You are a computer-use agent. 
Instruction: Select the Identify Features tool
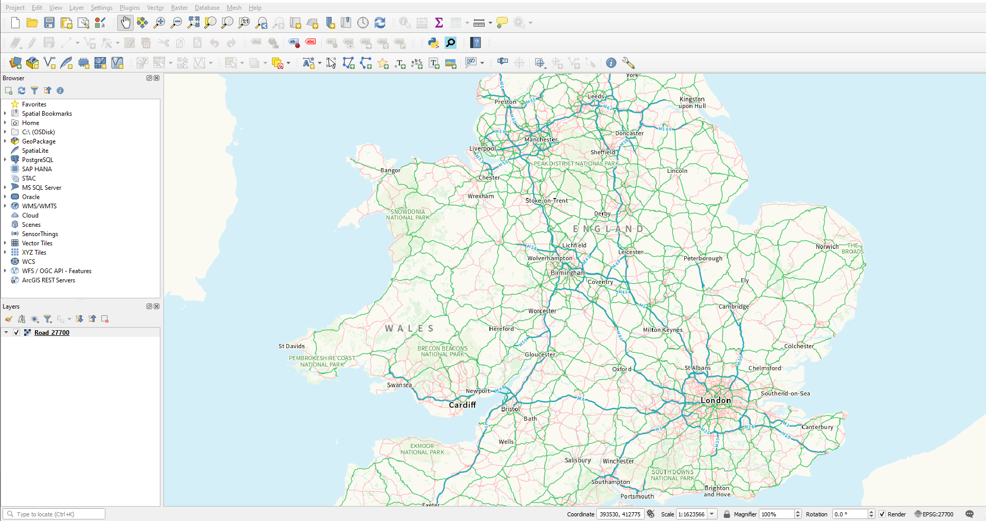pyautogui.click(x=405, y=23)
